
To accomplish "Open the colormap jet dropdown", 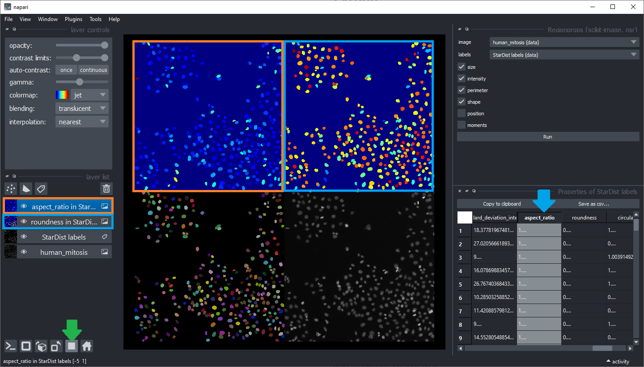I will (x=89, y=95).
